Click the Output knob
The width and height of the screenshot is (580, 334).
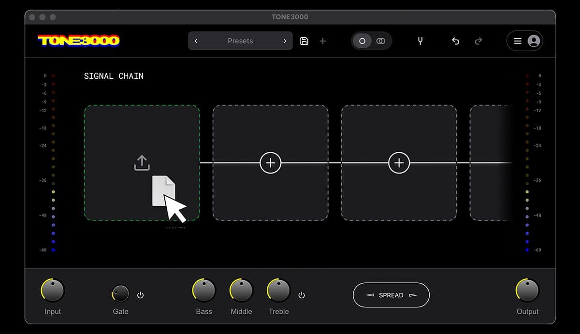pyautogui.click(x=527, y=290)
